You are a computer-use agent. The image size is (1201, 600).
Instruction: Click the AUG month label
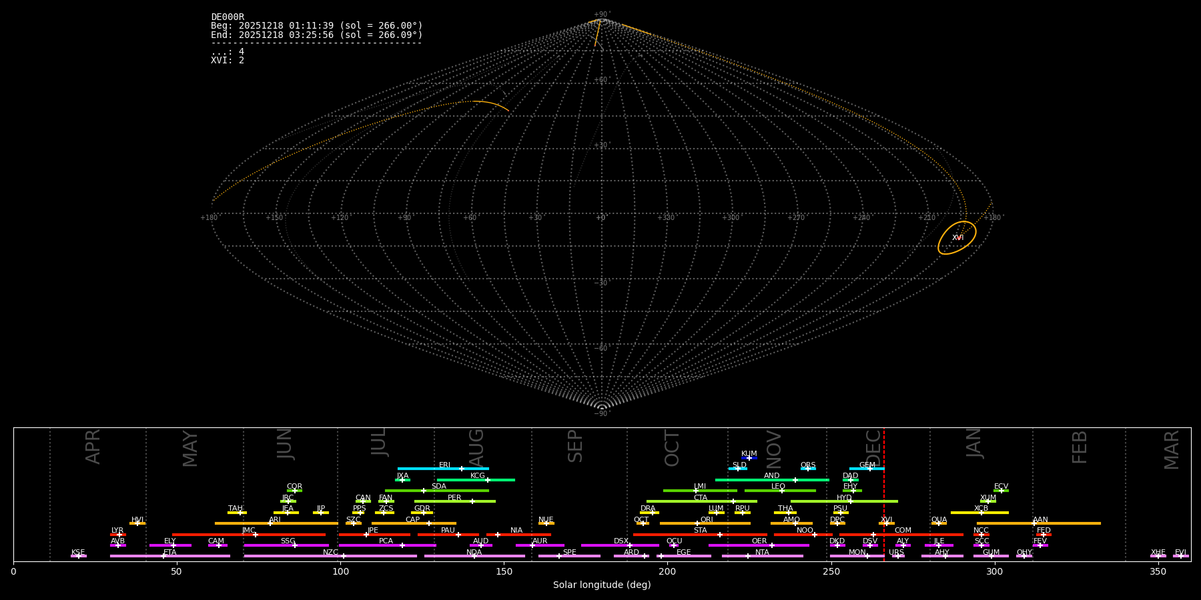476,446
